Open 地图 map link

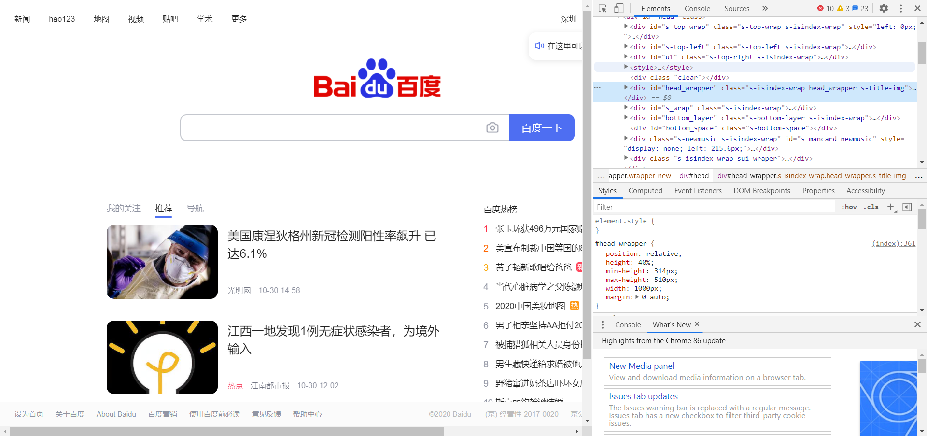[101, 19]
